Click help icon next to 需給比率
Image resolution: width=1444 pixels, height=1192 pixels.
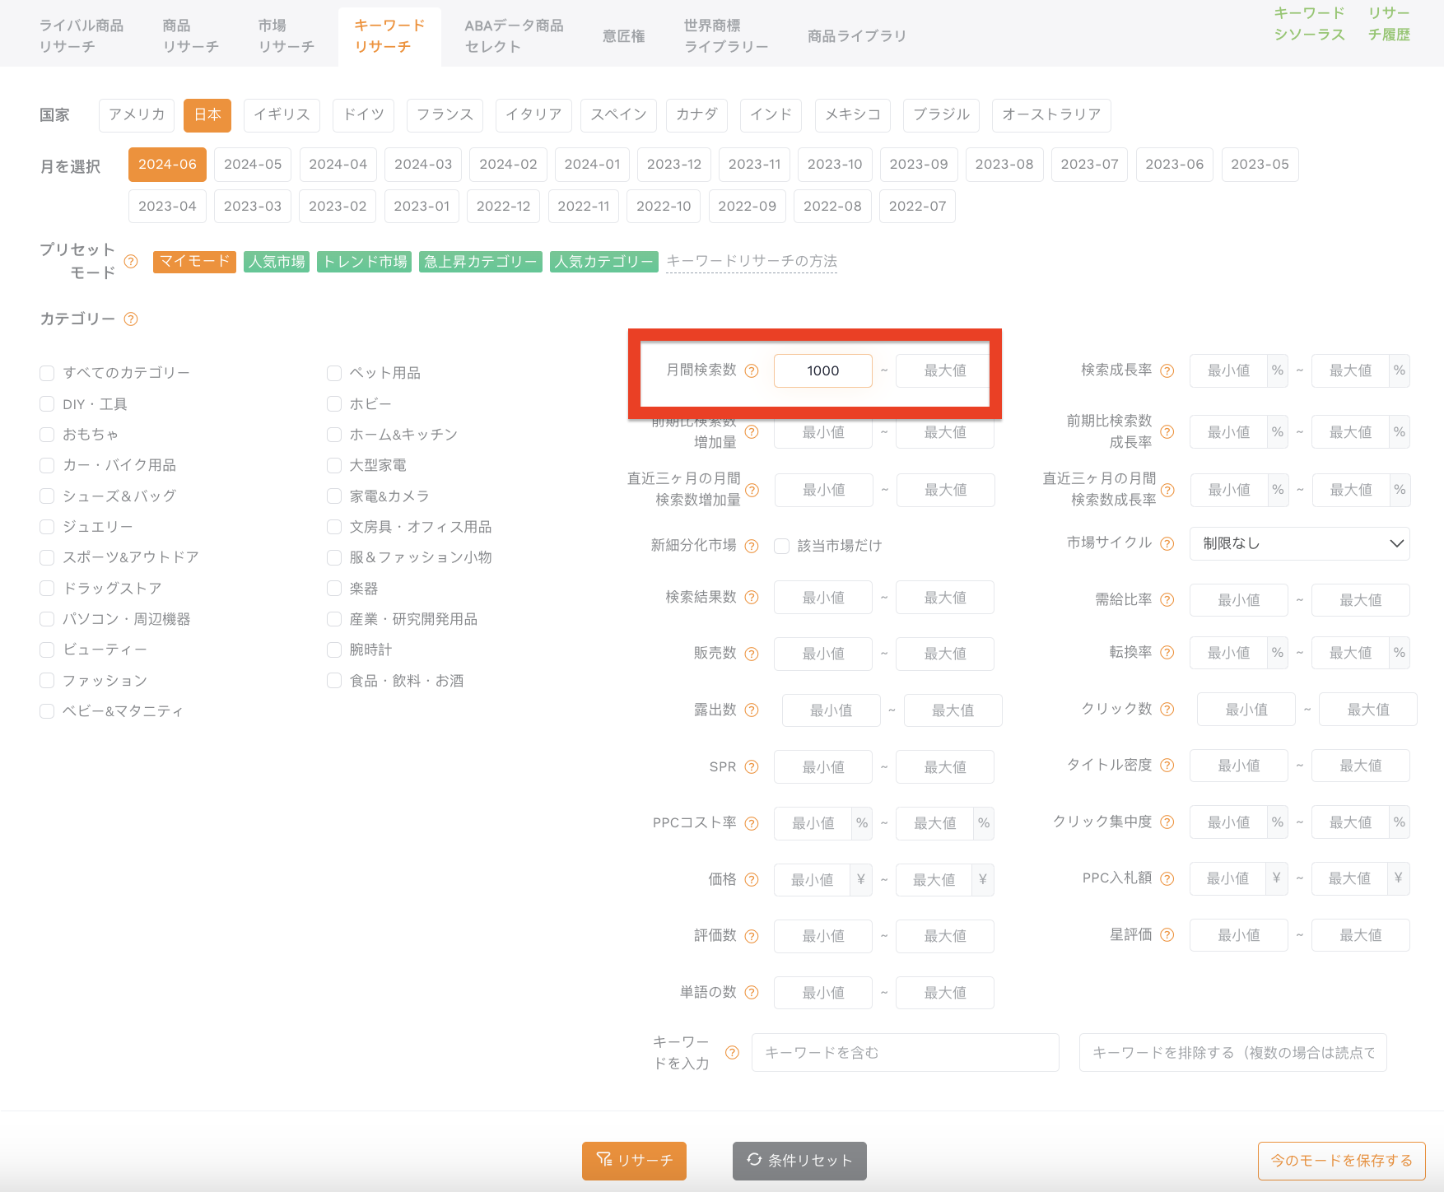click(1167, 600)
